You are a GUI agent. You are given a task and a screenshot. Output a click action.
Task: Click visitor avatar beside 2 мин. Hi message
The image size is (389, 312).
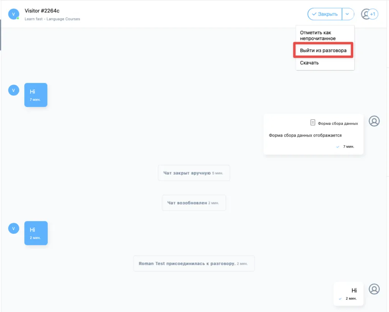tap(14, 228)
